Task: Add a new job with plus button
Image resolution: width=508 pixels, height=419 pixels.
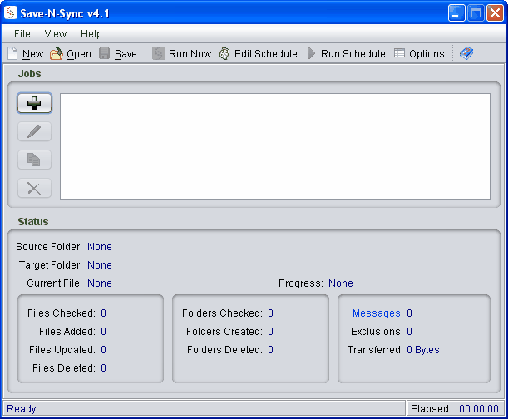Action: pyautogui.click(x=34, y=103)
